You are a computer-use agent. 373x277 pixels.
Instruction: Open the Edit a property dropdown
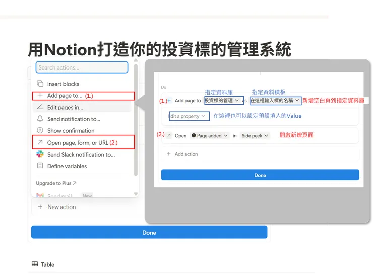[x=189, y=116]
